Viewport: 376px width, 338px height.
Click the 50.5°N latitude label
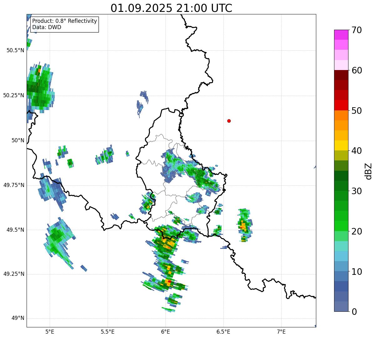tap(15, 50)
